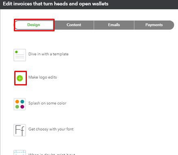Screen dimensions: 178x155
Task: Click the print margins grid icon
Action: pyautogui.click(x=20, y=153)
